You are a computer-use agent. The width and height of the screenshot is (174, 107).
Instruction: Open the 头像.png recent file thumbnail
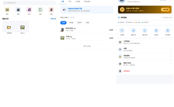(23, 27)
